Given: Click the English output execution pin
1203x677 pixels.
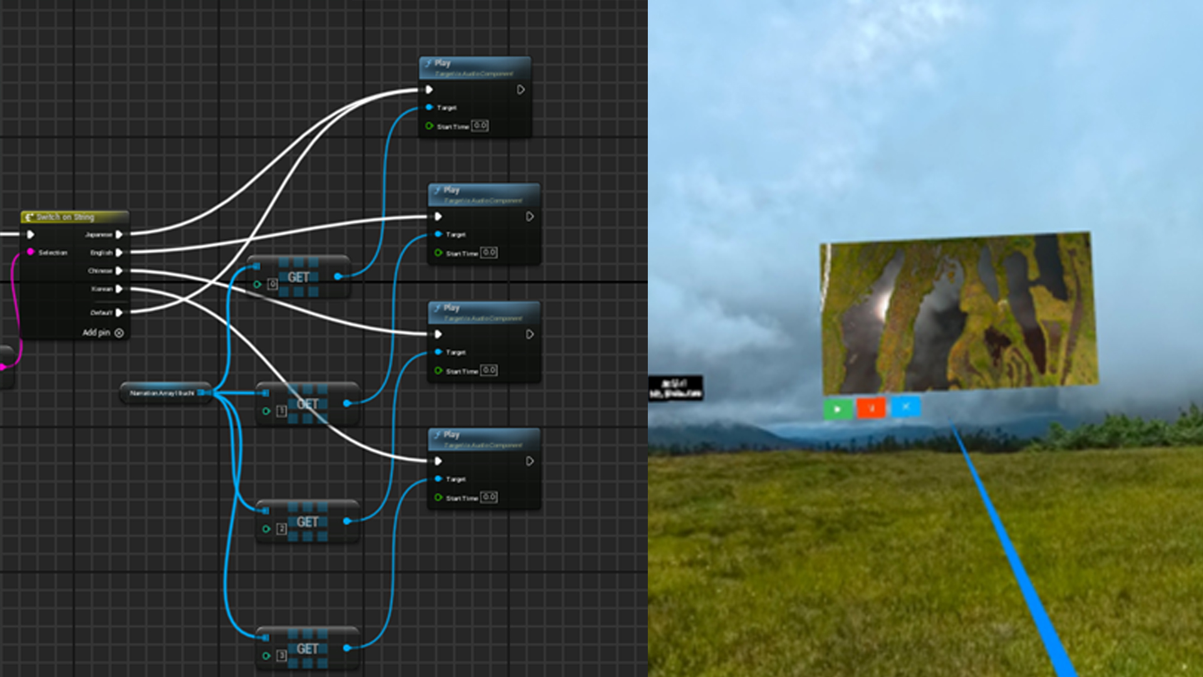Looking at the screenshot, I should point(119,253).
